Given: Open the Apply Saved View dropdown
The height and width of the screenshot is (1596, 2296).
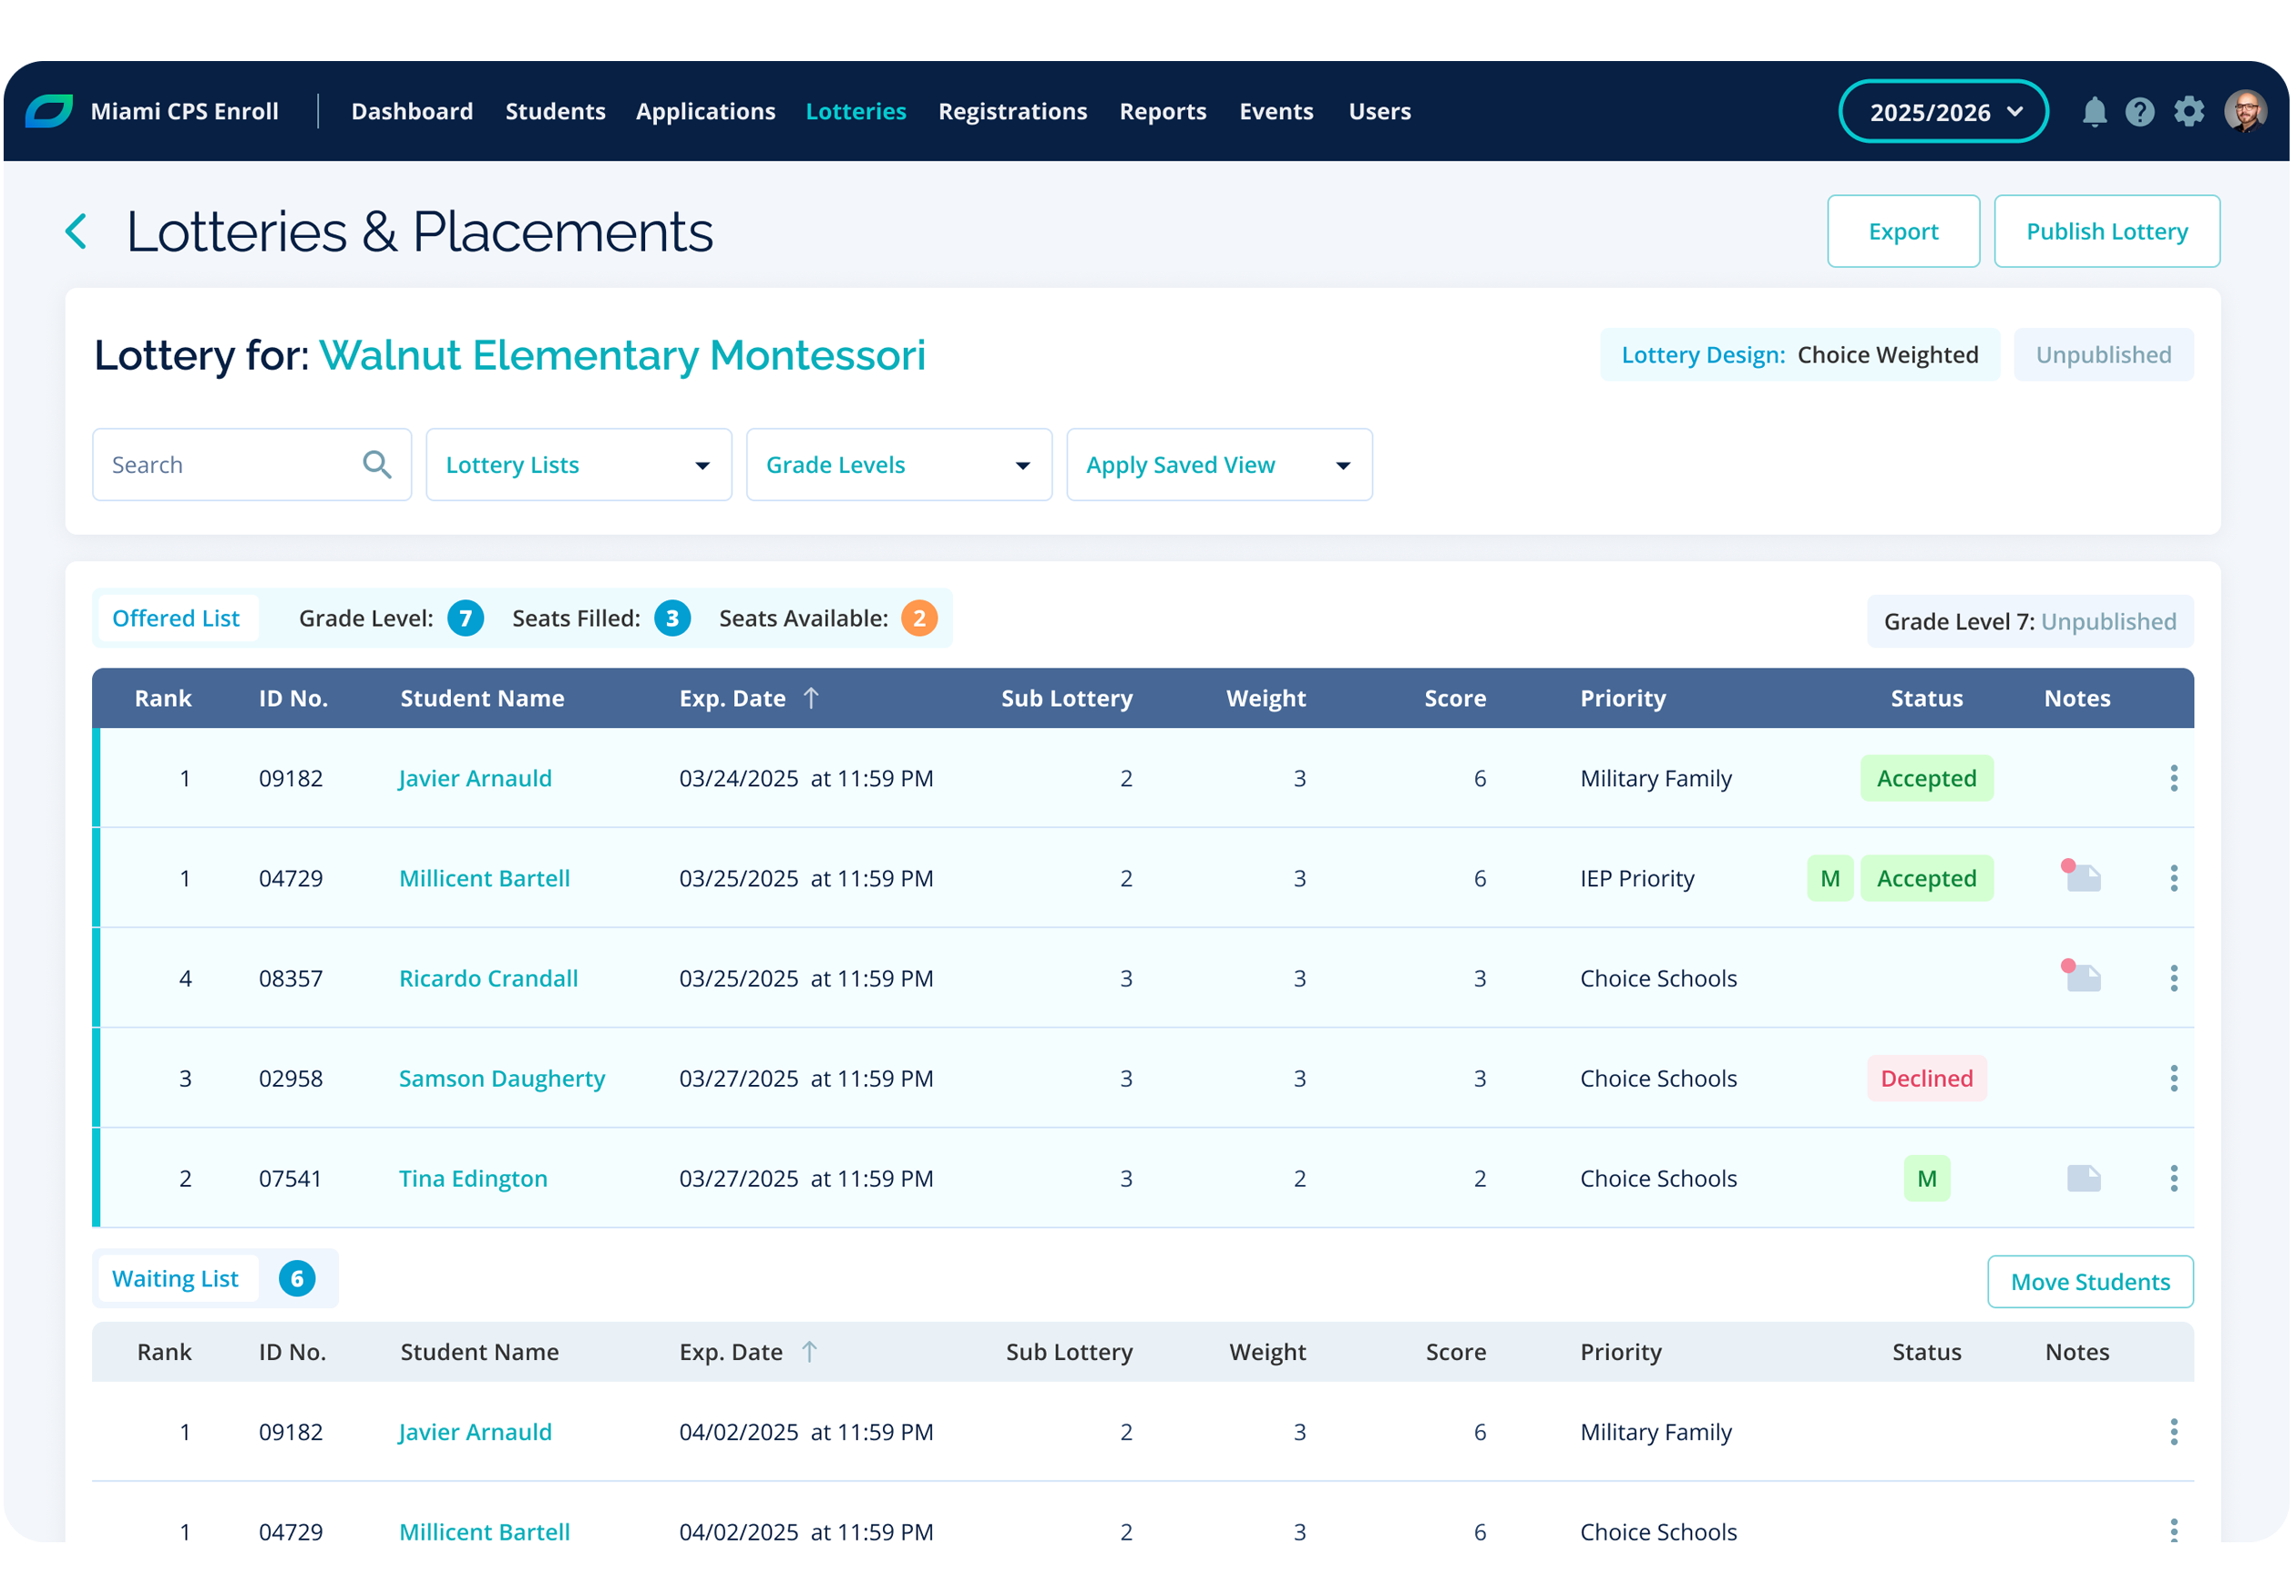Looking at the screenshot, I should pyautogui.click(x=1218, y=465).
